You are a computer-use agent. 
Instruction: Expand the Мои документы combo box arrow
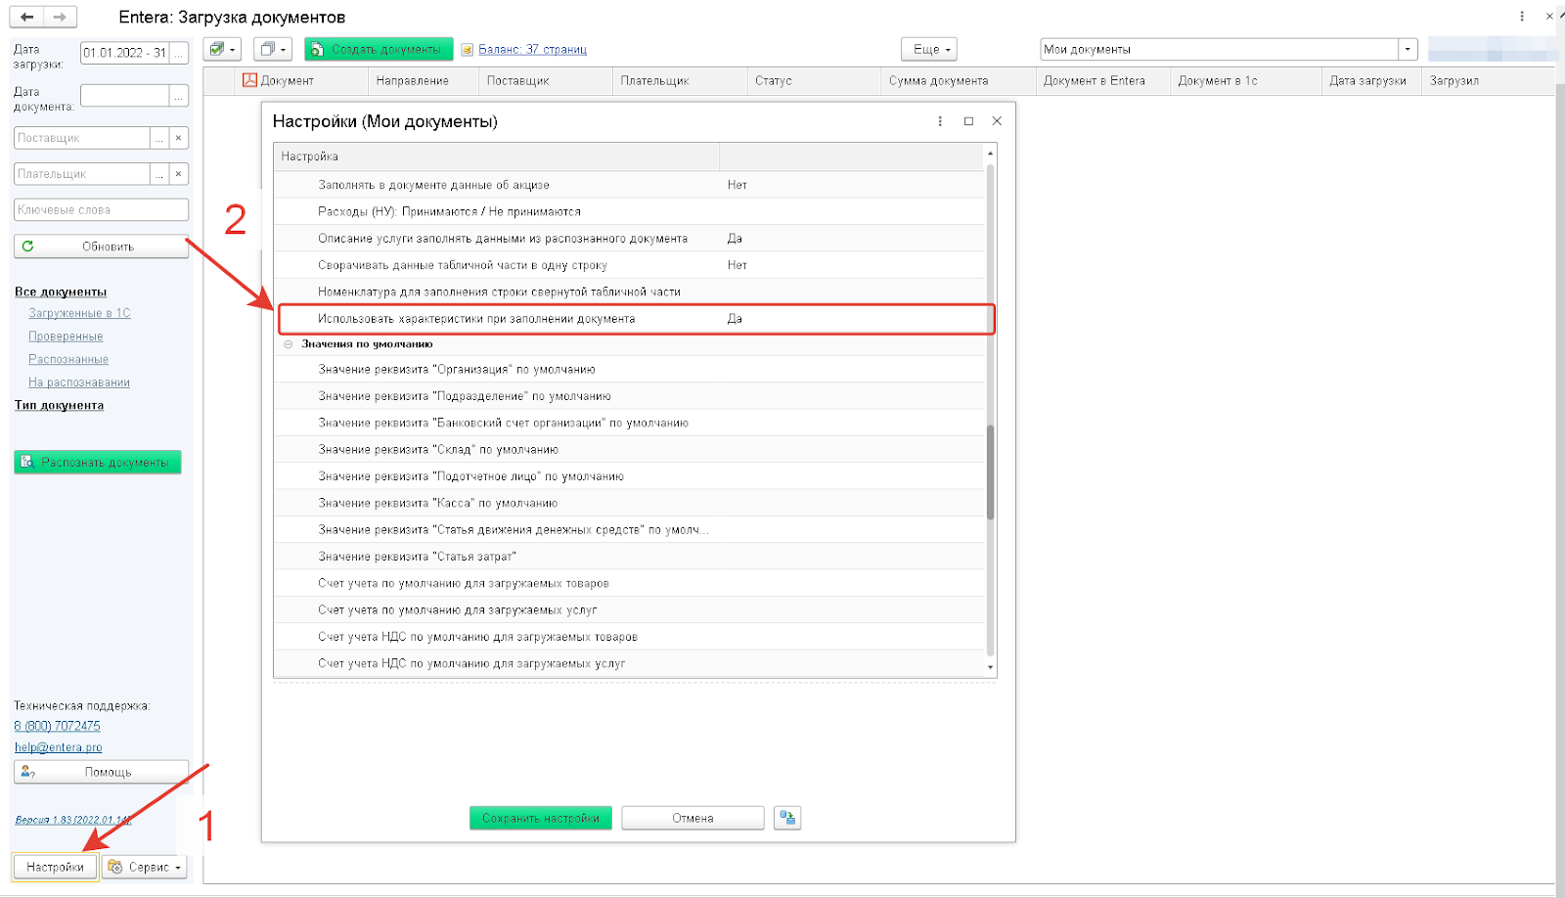pos(1408,49)
